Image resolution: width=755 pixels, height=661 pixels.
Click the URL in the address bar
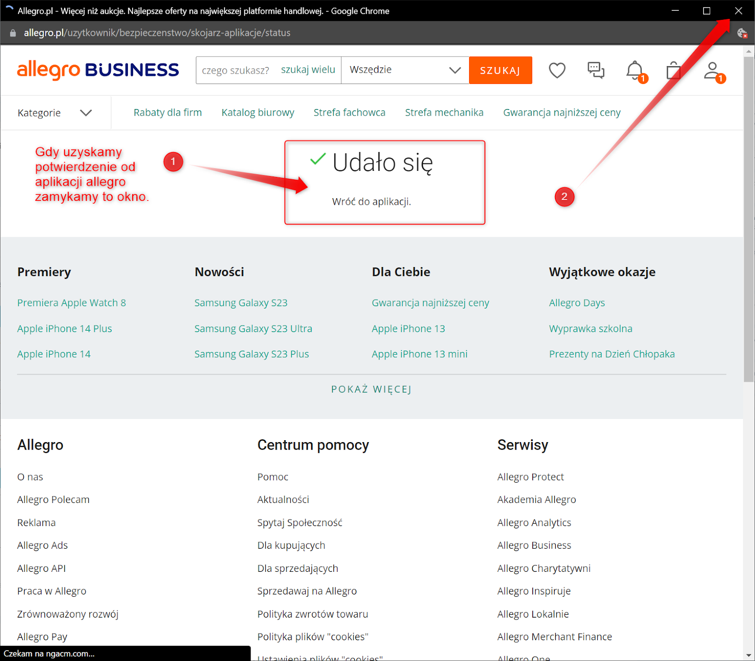(157, 33)
